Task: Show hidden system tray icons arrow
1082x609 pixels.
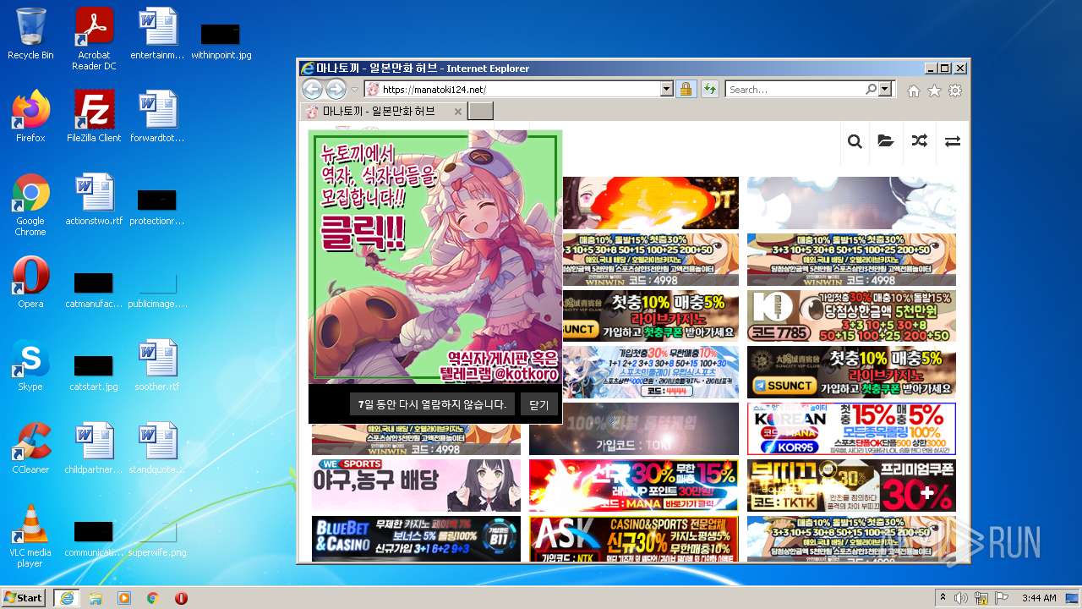Action: point(943,598)
